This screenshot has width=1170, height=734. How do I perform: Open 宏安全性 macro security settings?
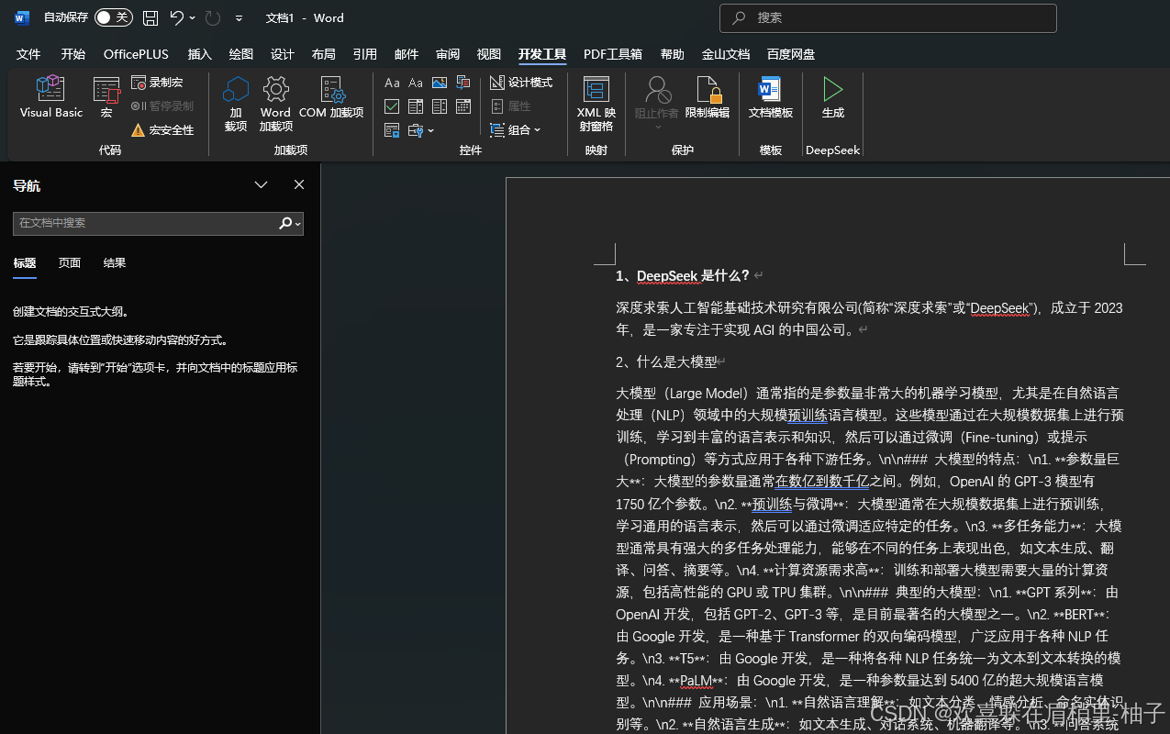tap(162, 130)
